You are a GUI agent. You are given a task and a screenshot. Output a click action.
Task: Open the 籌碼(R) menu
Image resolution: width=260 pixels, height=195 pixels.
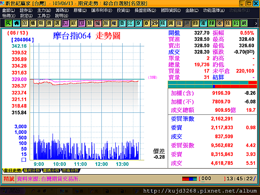pos(62,10)
